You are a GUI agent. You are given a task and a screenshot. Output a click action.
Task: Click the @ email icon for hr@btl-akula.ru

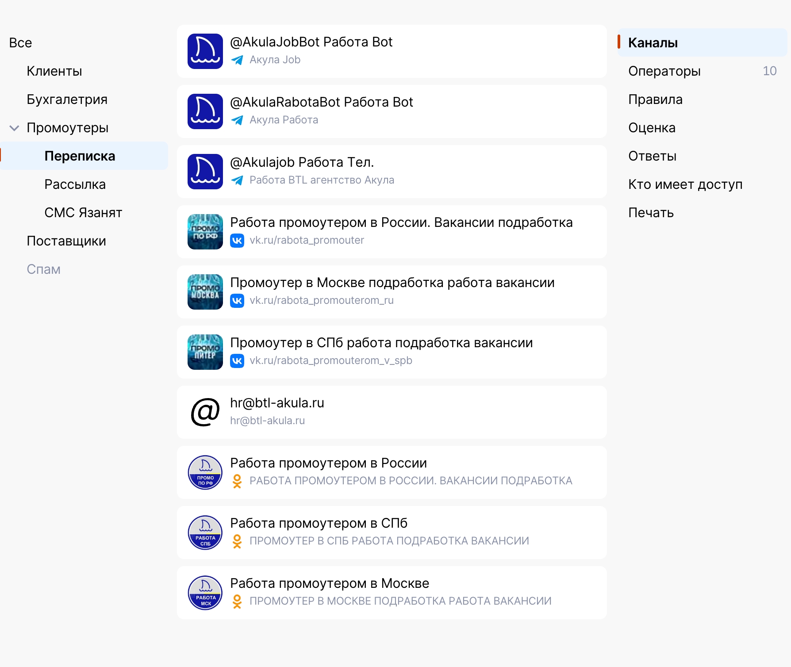pyautogui.click(x=205, y=412)
